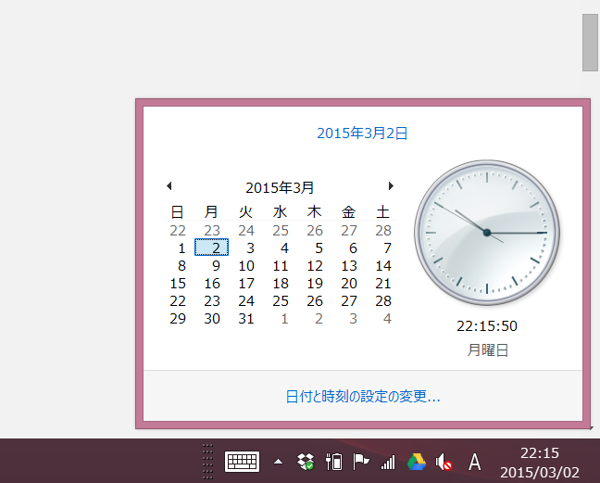Select March 15 in the calendar

[178, 284]
